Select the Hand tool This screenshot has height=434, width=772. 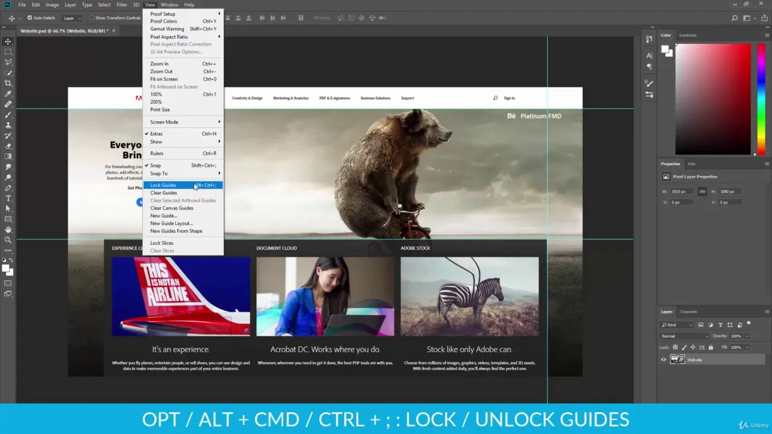(8, 230)
